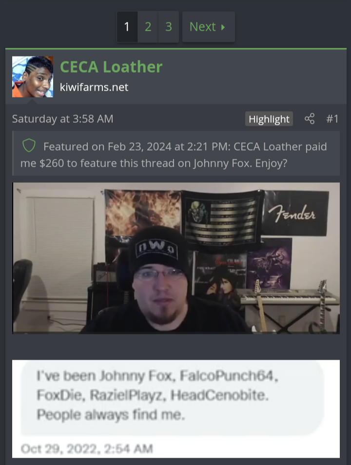Click the share icon beside post number
The height and width of the screenshot is (465, 351).
(x=310, y=118)
